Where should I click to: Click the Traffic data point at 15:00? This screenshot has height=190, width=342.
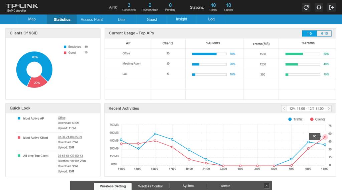coord(155,134)
